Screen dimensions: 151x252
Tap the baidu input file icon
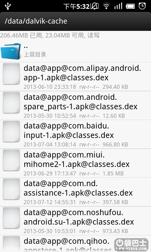pos(11,131)
